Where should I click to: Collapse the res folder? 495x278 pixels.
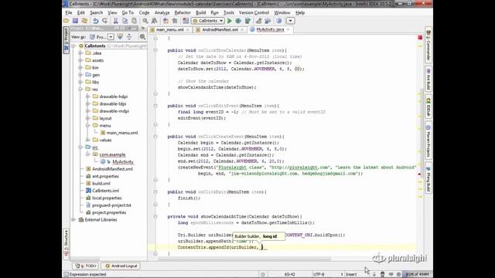80,90
